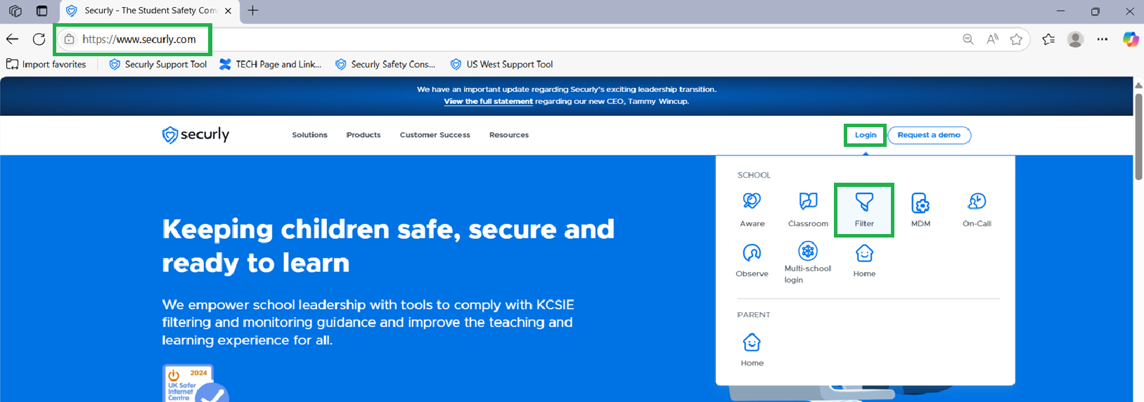Open Securly Safety Cons bookmark
The width and height of the screenshot is (1144, 402).
tap(385, 64)
